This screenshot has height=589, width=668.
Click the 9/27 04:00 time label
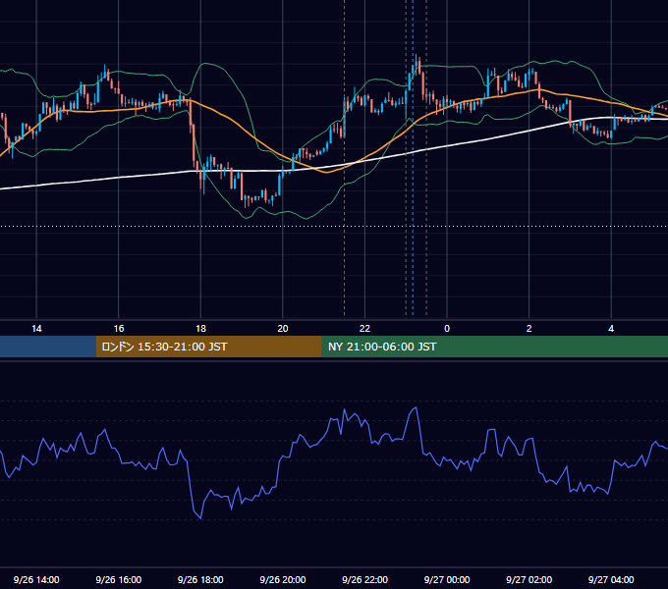[x=611, y=579]
